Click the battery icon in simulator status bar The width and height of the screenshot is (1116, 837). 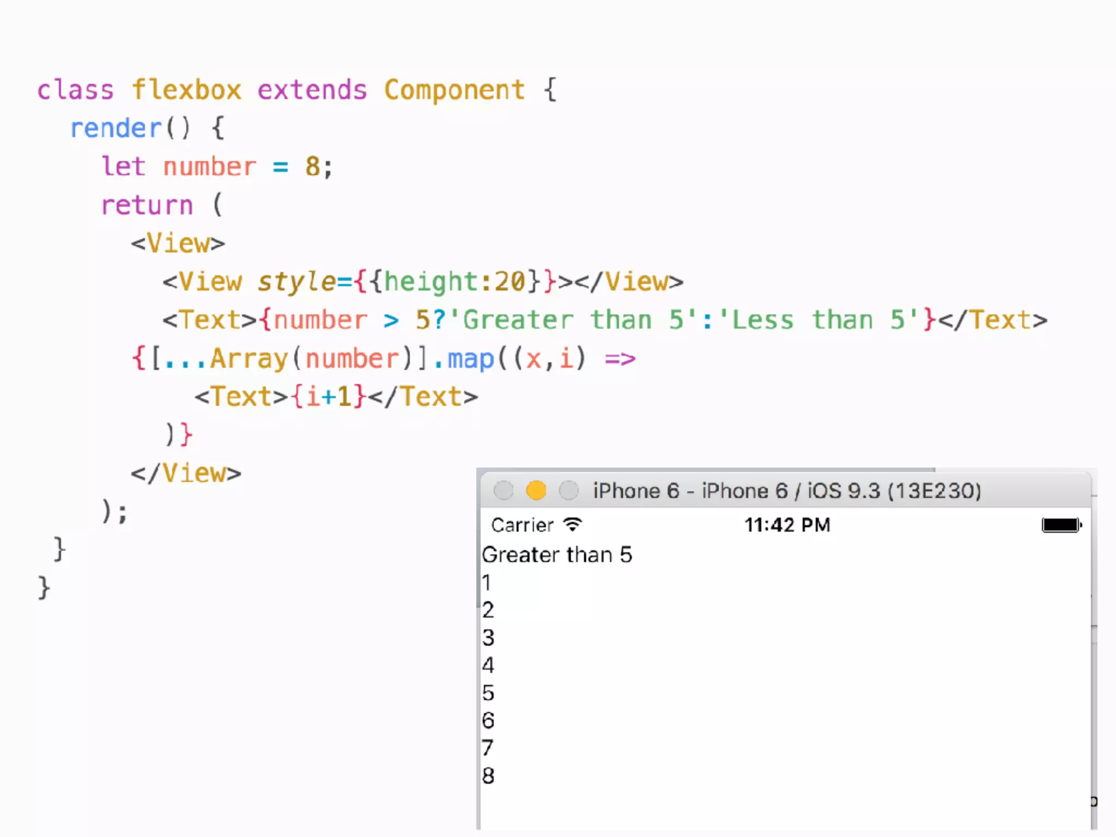(x=1062, y=525)
